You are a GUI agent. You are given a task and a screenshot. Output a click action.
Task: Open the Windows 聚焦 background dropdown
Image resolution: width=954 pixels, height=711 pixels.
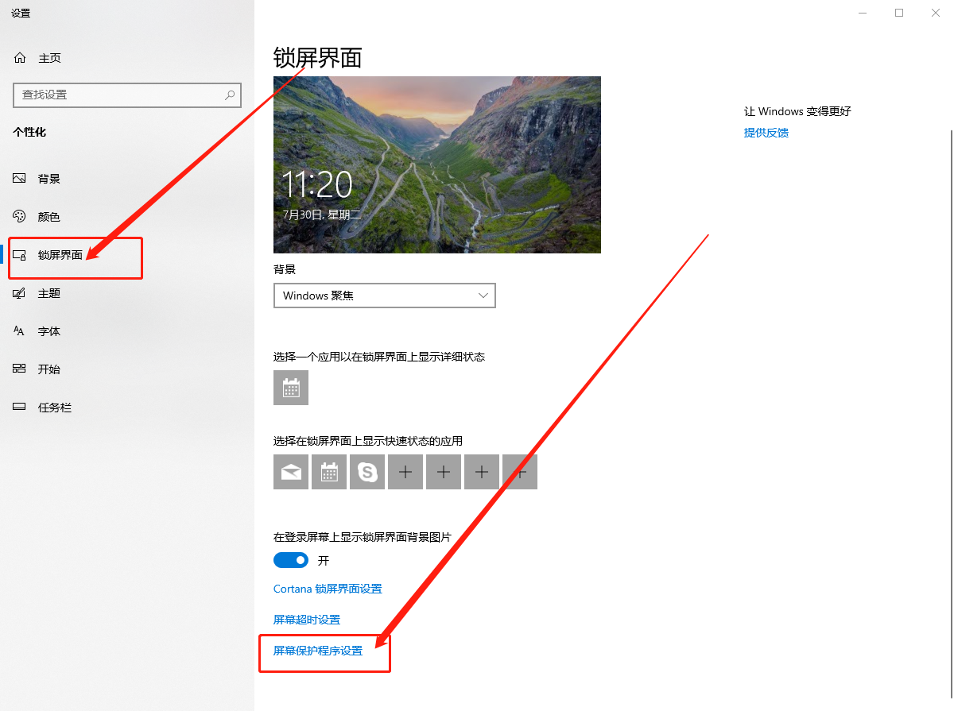tap(384, 295)
